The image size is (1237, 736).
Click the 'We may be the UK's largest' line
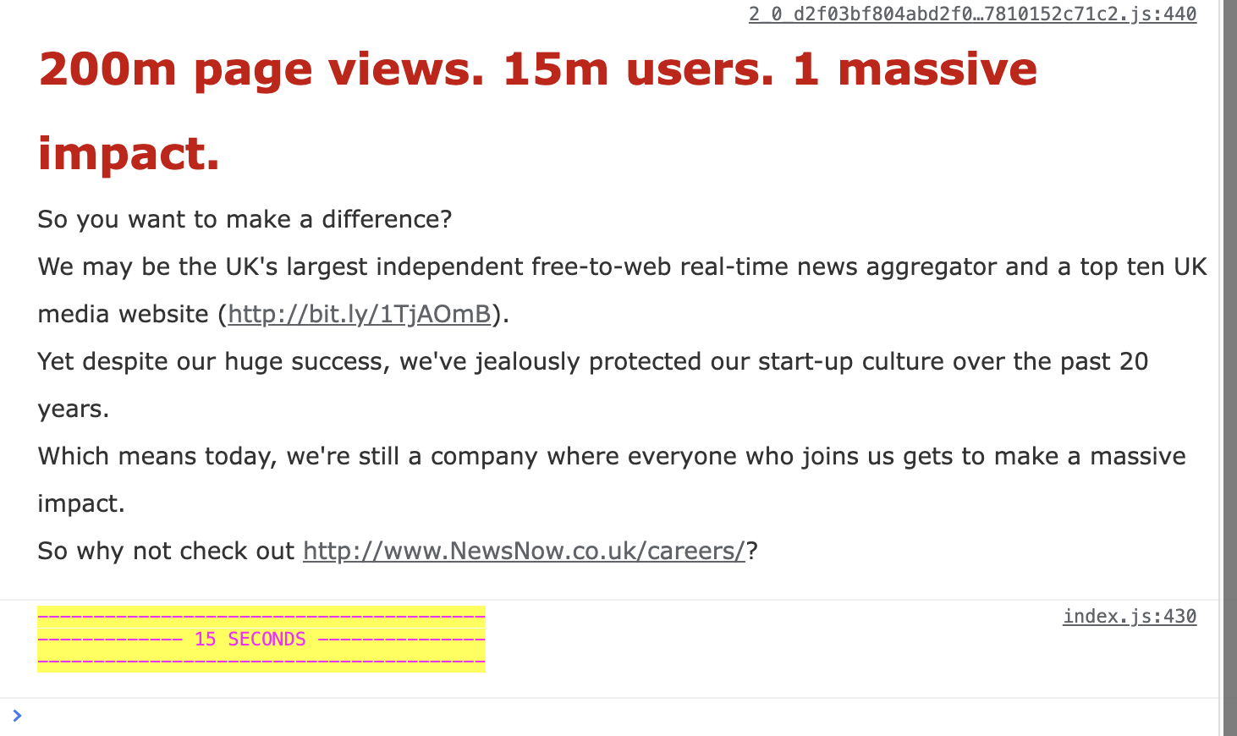tap(622, 266)
